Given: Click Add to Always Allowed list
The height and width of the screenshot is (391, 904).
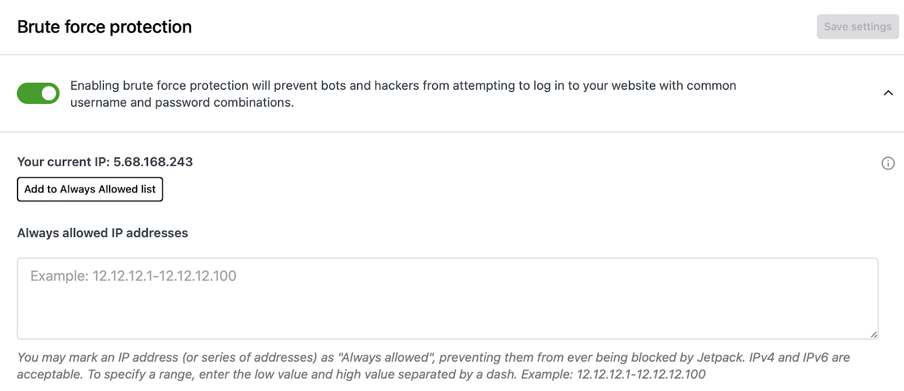Looking at the screenshot, I should (90, 189).
